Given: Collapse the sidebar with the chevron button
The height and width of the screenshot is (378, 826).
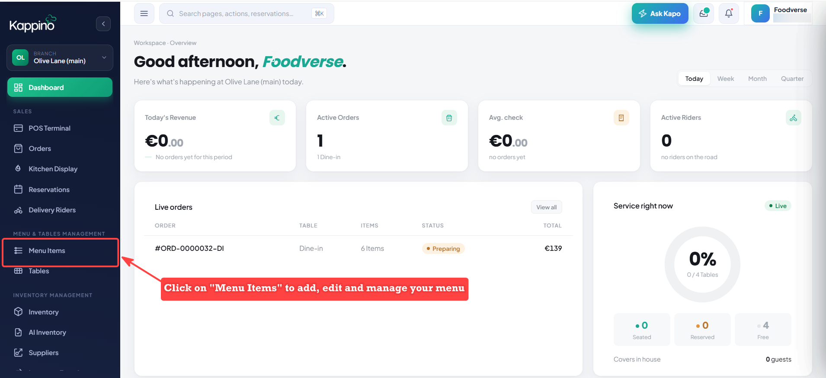Looking at the screenshot, I should (x=103, y=24).
